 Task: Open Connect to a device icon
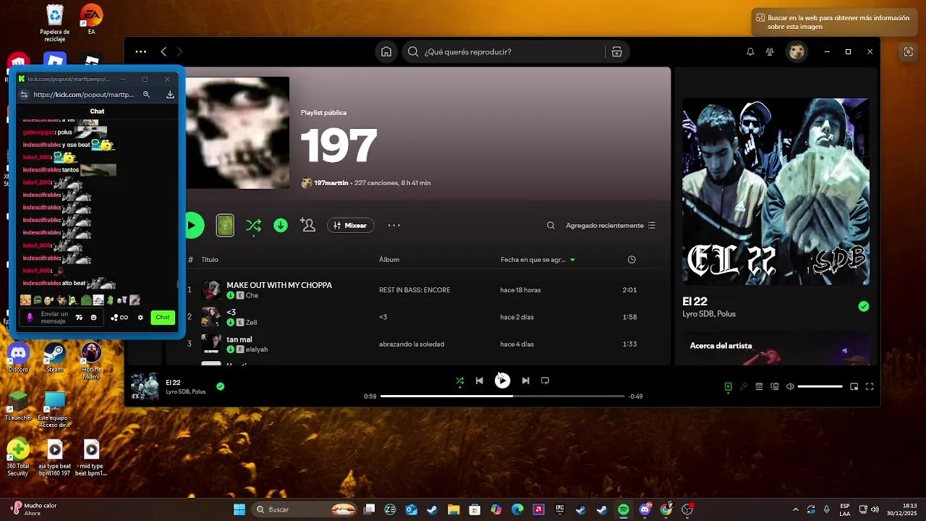coord(775,387)
